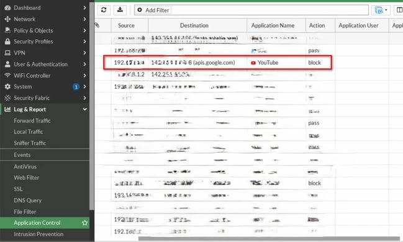Click the WiFi Controller signal icon

point(7,75)
